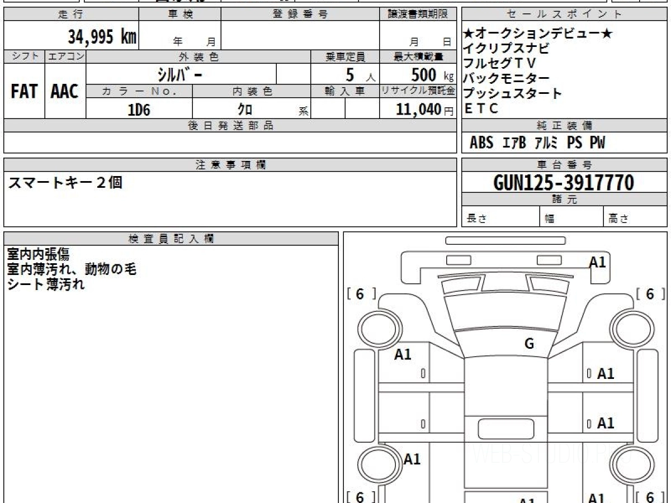Click the 車検 header cell
Screen dimensions: 671x503
(180, 15)
